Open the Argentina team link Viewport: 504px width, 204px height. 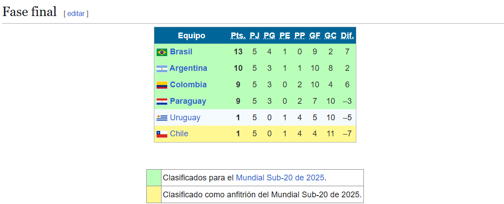188,68
